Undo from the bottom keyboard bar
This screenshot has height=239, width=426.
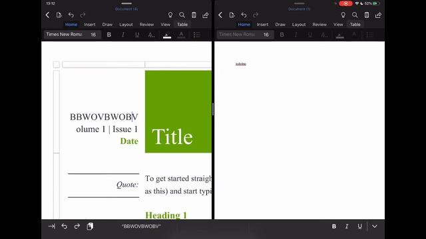[x=65, y=226]
